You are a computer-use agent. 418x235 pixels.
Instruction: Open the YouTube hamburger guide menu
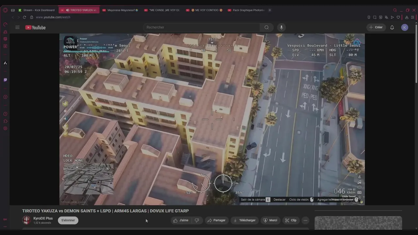point(17,27)
